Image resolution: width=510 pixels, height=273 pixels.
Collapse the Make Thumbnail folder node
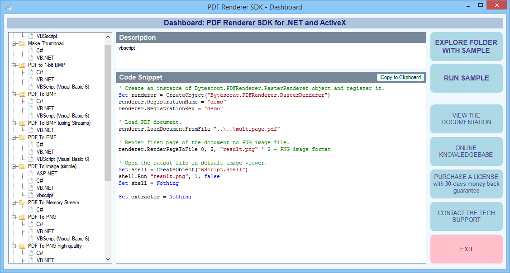click(x=14, y=43)
